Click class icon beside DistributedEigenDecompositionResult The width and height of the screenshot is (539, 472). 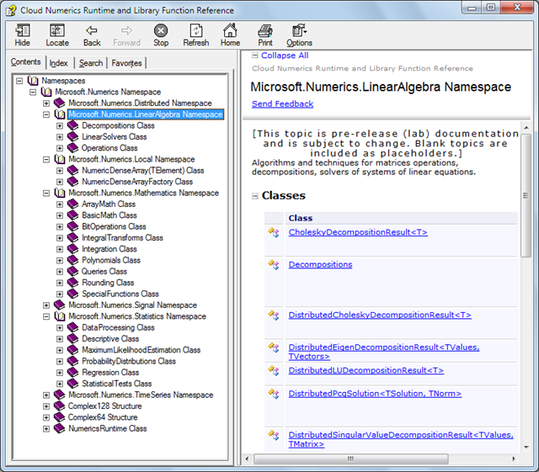(x=274, y=347)
